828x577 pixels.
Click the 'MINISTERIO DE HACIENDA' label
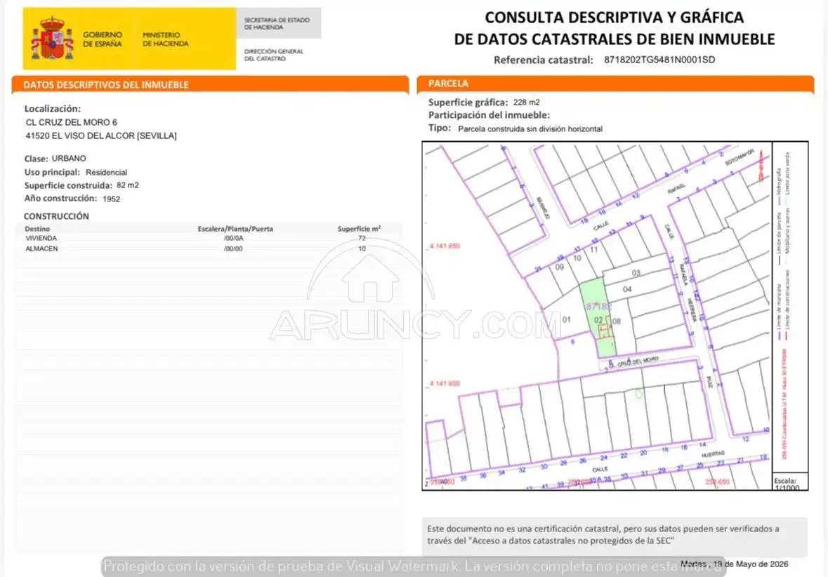point(165,39)
